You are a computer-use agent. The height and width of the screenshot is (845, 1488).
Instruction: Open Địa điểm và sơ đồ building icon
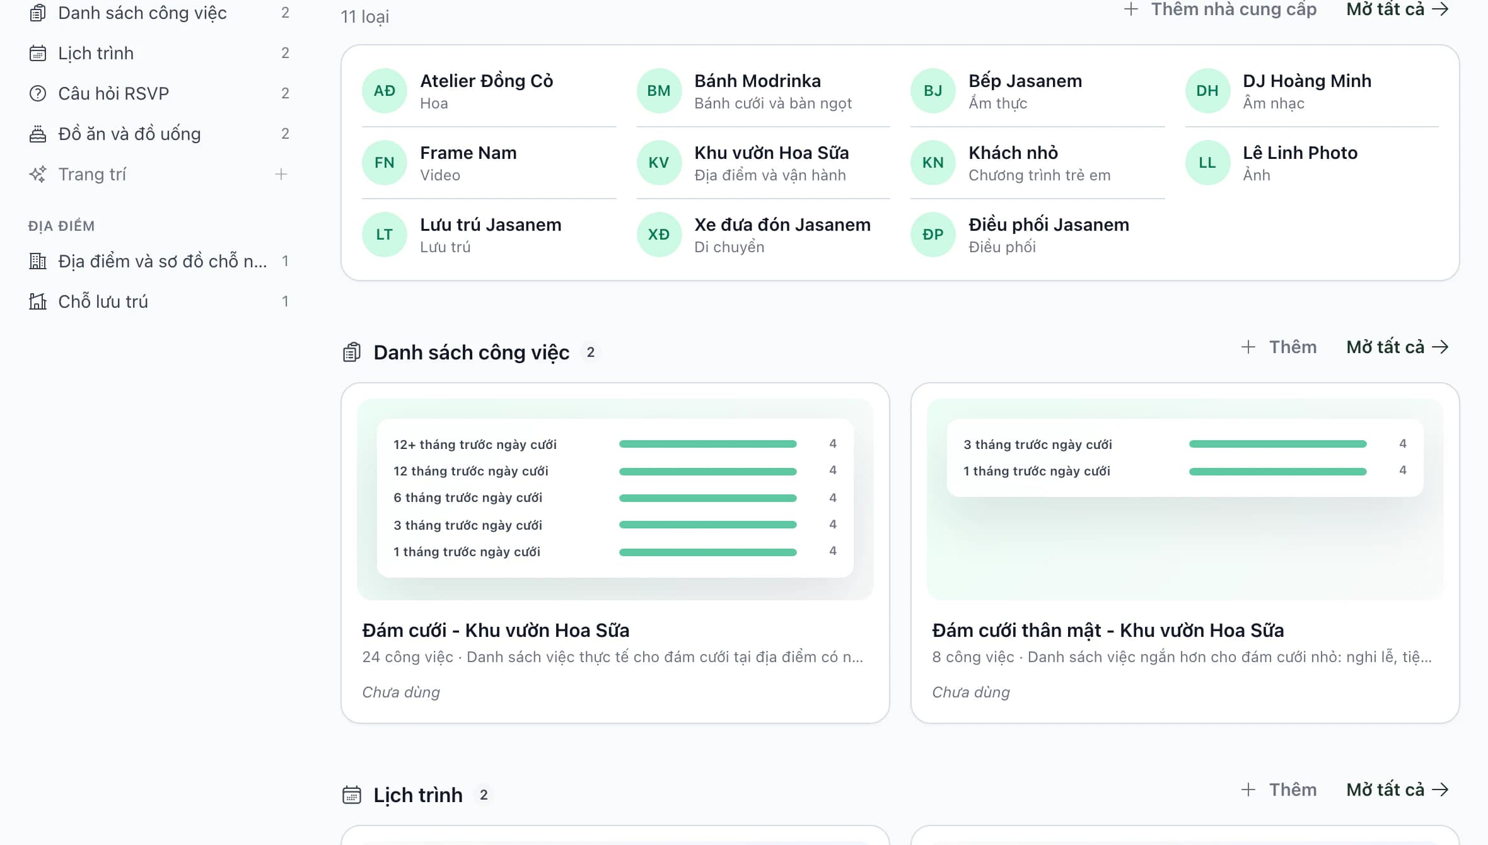tap(38, 261)
